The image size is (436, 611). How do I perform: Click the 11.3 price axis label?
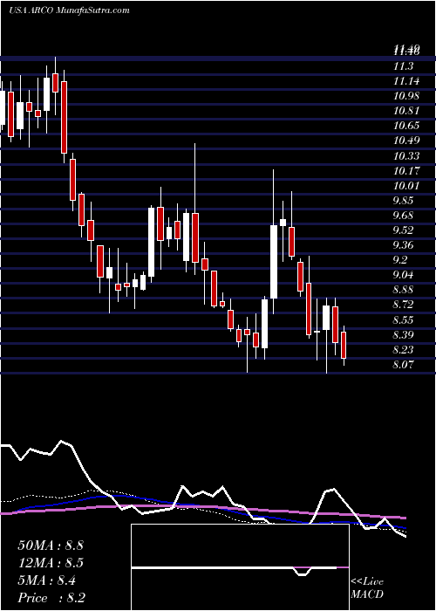pos(403,66)
